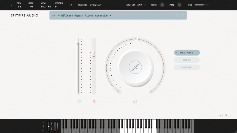Viewport: 237px width, 133px height.
Task: Click the big knob's ring handle
Action: [x=136, y=39]
